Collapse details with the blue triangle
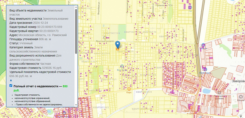The image size is (245, 118). [11, 80]
